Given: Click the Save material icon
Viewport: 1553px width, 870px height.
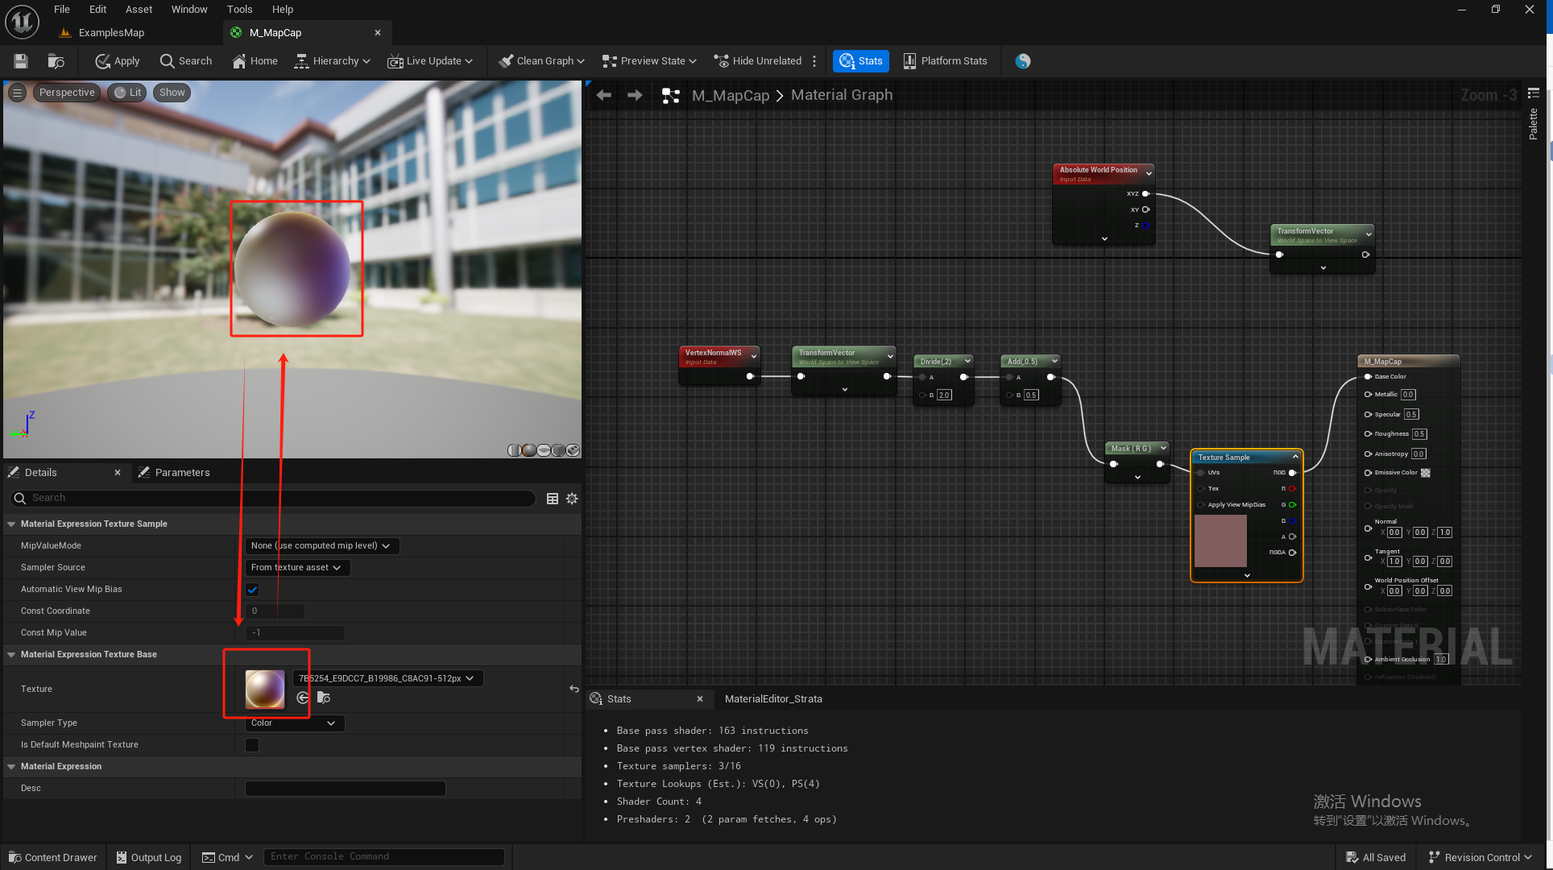Looking at the screenshot, I should [21, 61].
